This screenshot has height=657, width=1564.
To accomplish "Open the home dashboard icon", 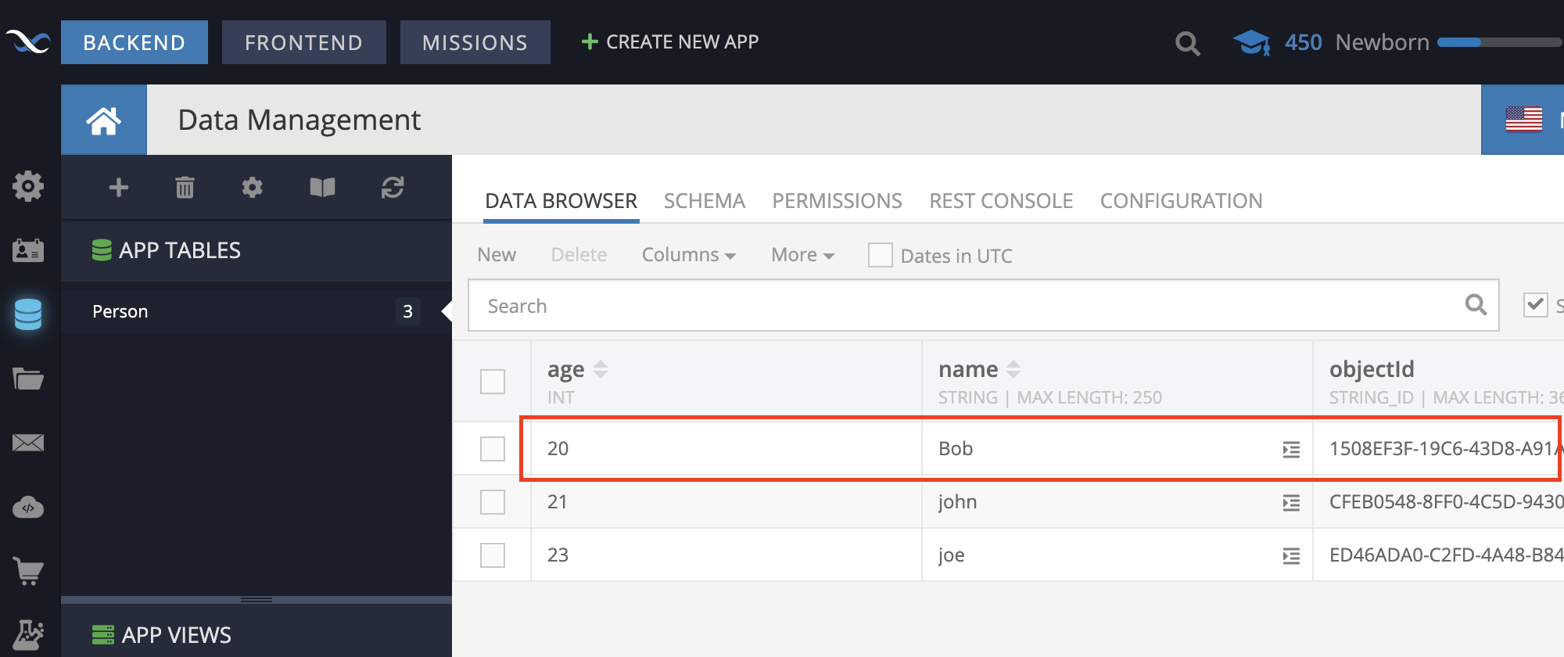I will pos(103,120).
